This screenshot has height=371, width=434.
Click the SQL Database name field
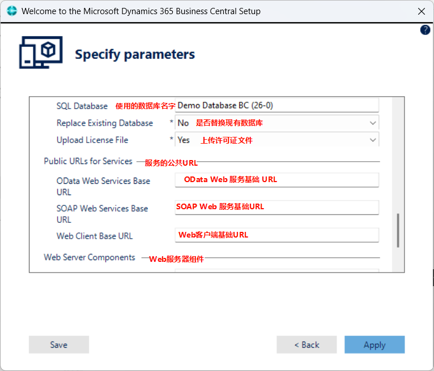pyautogui.click(x=277, y=105)
